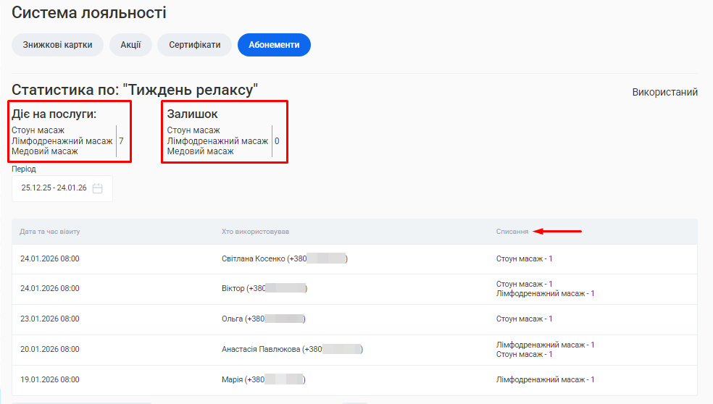713x404 pixels.
Task: Select the 19.01.2026 08:00 visit row
Action: [x=50, y=380]
